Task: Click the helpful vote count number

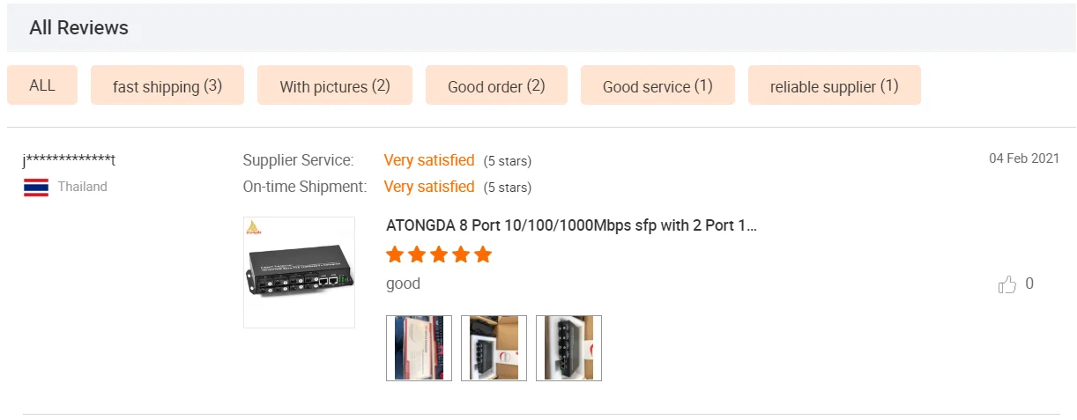Action: (1029, 284)
